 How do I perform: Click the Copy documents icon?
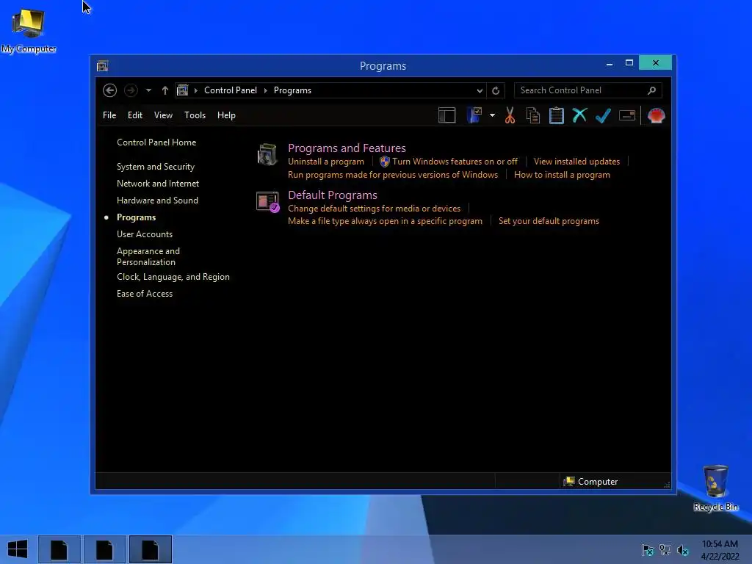tap(533, 115)
